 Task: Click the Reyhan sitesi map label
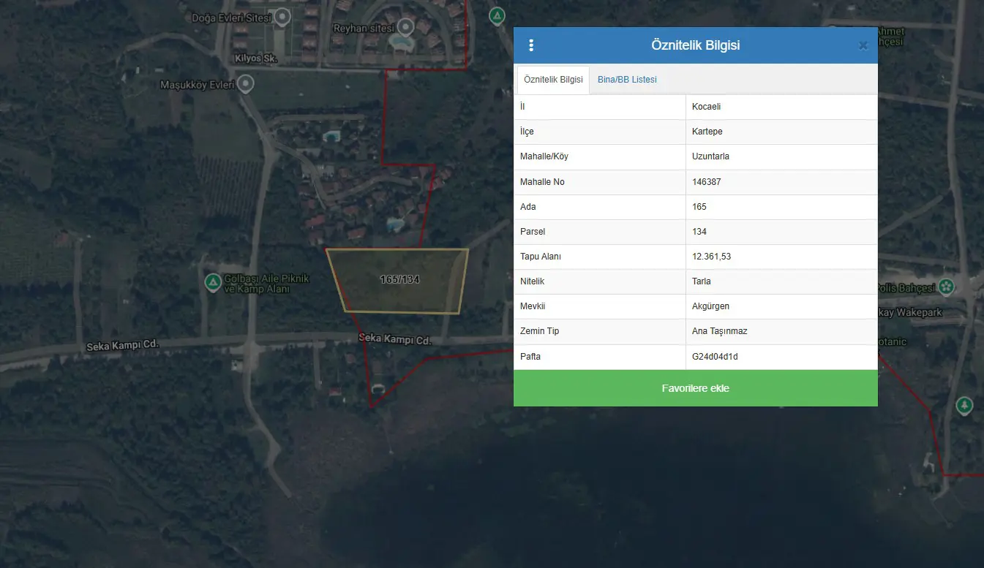(x=364, y=29)
